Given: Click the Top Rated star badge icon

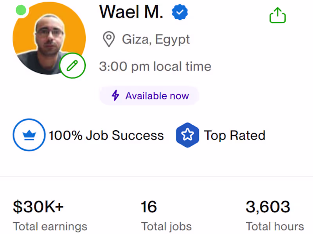Looking at the screenshot, I should 187,135.
